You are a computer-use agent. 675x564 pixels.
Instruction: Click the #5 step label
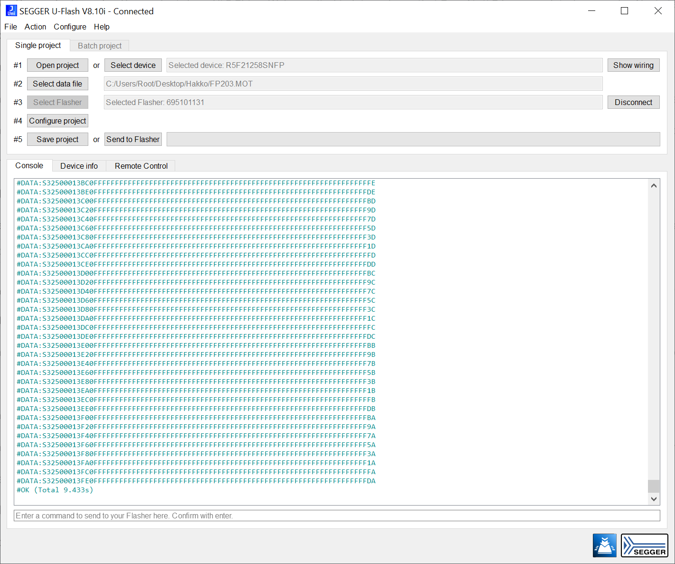(18, 139)
